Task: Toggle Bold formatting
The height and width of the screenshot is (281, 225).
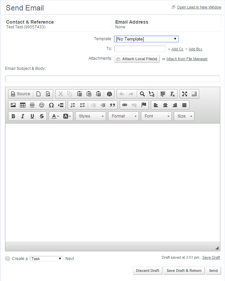Action: (13, 116)
